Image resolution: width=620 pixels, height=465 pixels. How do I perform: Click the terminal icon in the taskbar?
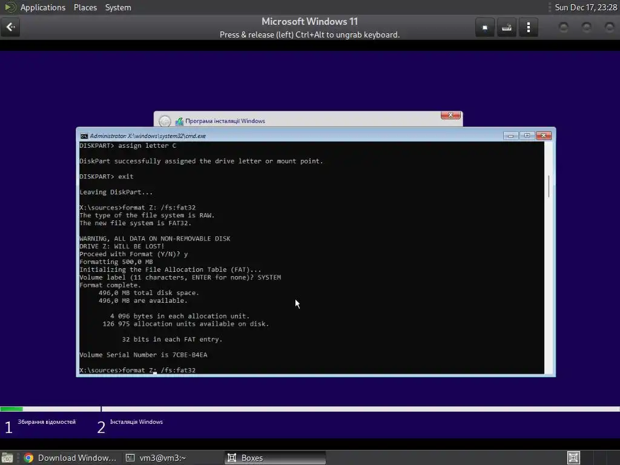pos(130,458)
